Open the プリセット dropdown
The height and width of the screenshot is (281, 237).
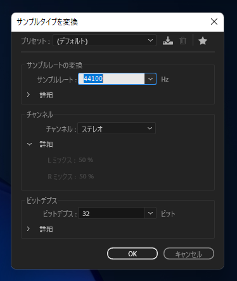[105, 41]
